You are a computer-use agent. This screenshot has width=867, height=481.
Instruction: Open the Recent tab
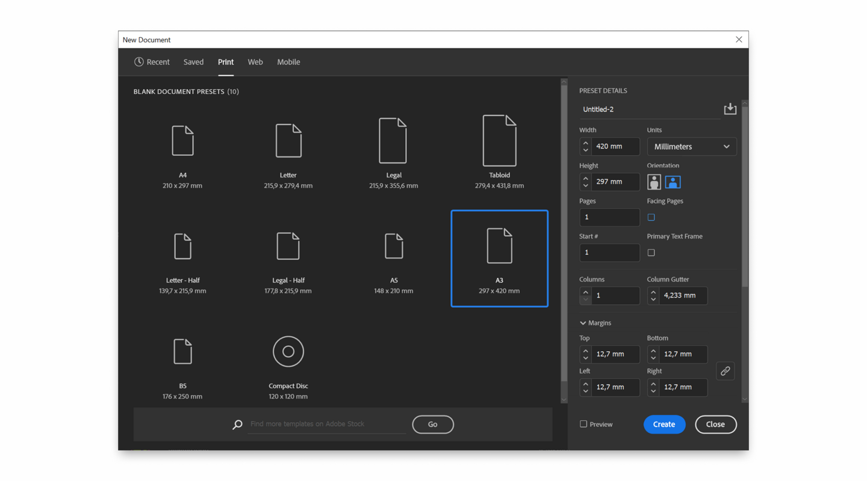[x=152, y=62]
